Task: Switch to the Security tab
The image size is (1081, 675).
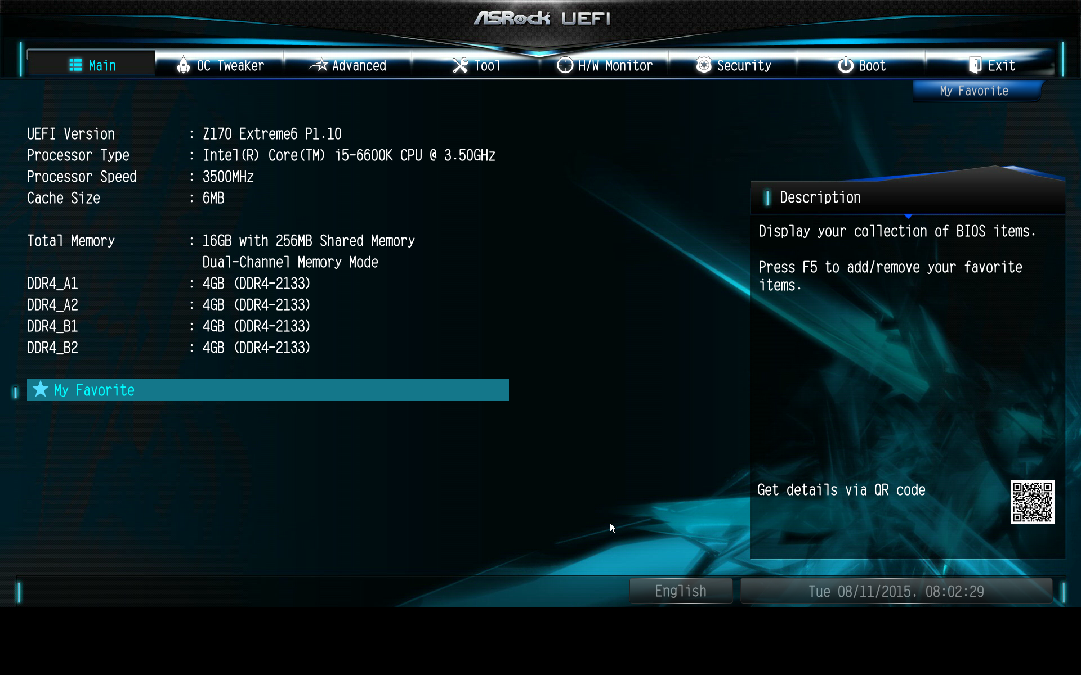Action: pos(733,64)
